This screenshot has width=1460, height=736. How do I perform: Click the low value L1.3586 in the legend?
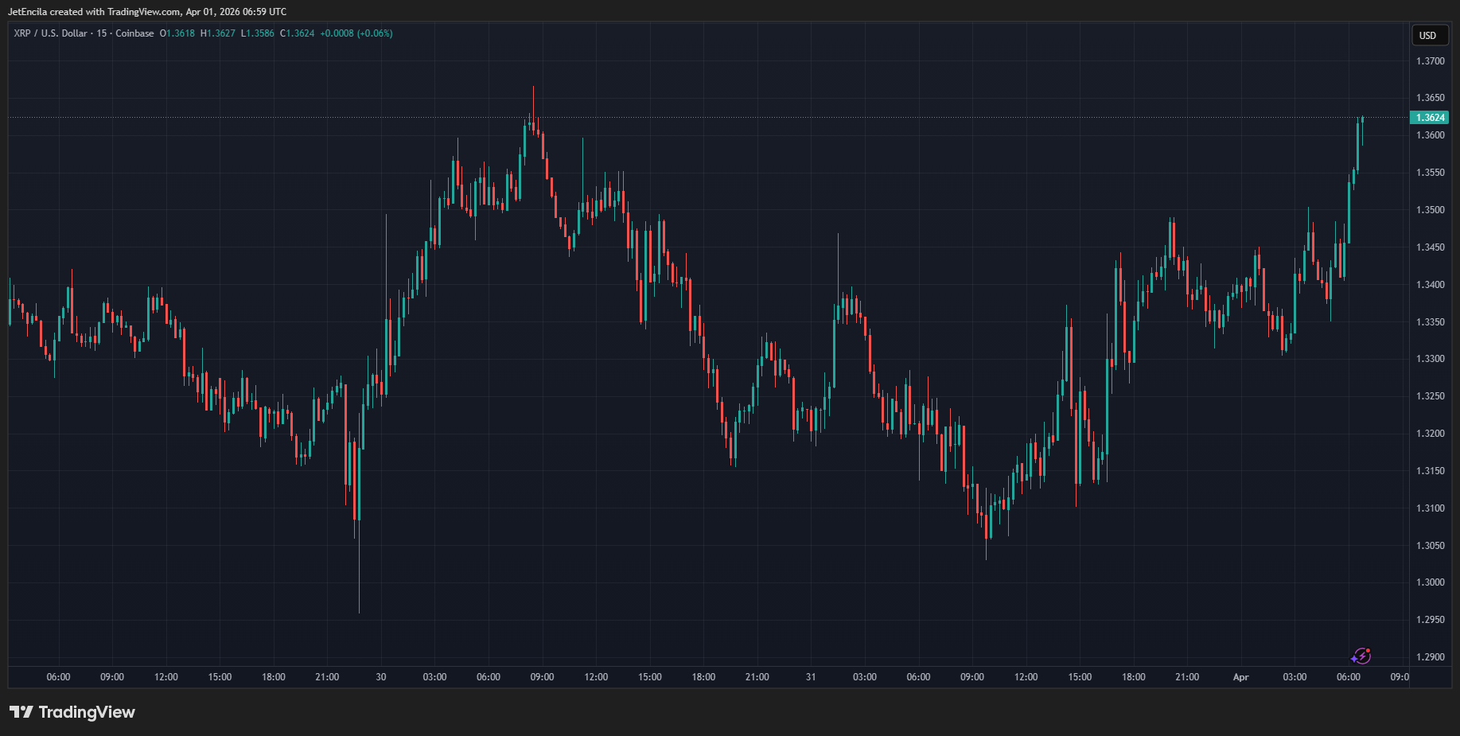click(258, 33)
